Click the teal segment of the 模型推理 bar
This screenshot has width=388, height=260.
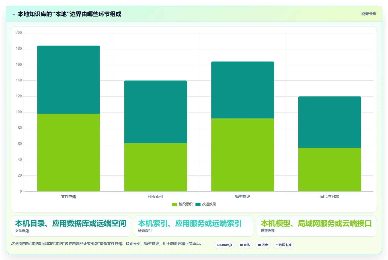(x=243, y=90)
